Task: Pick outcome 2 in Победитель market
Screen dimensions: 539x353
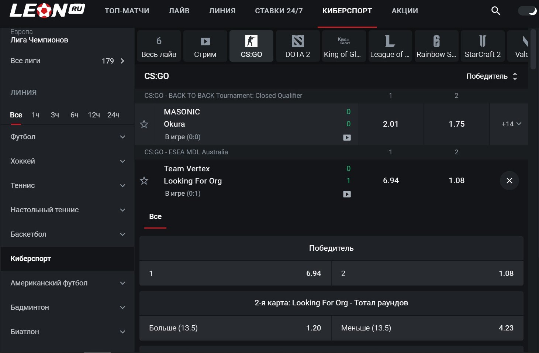Action: [428, 273]
